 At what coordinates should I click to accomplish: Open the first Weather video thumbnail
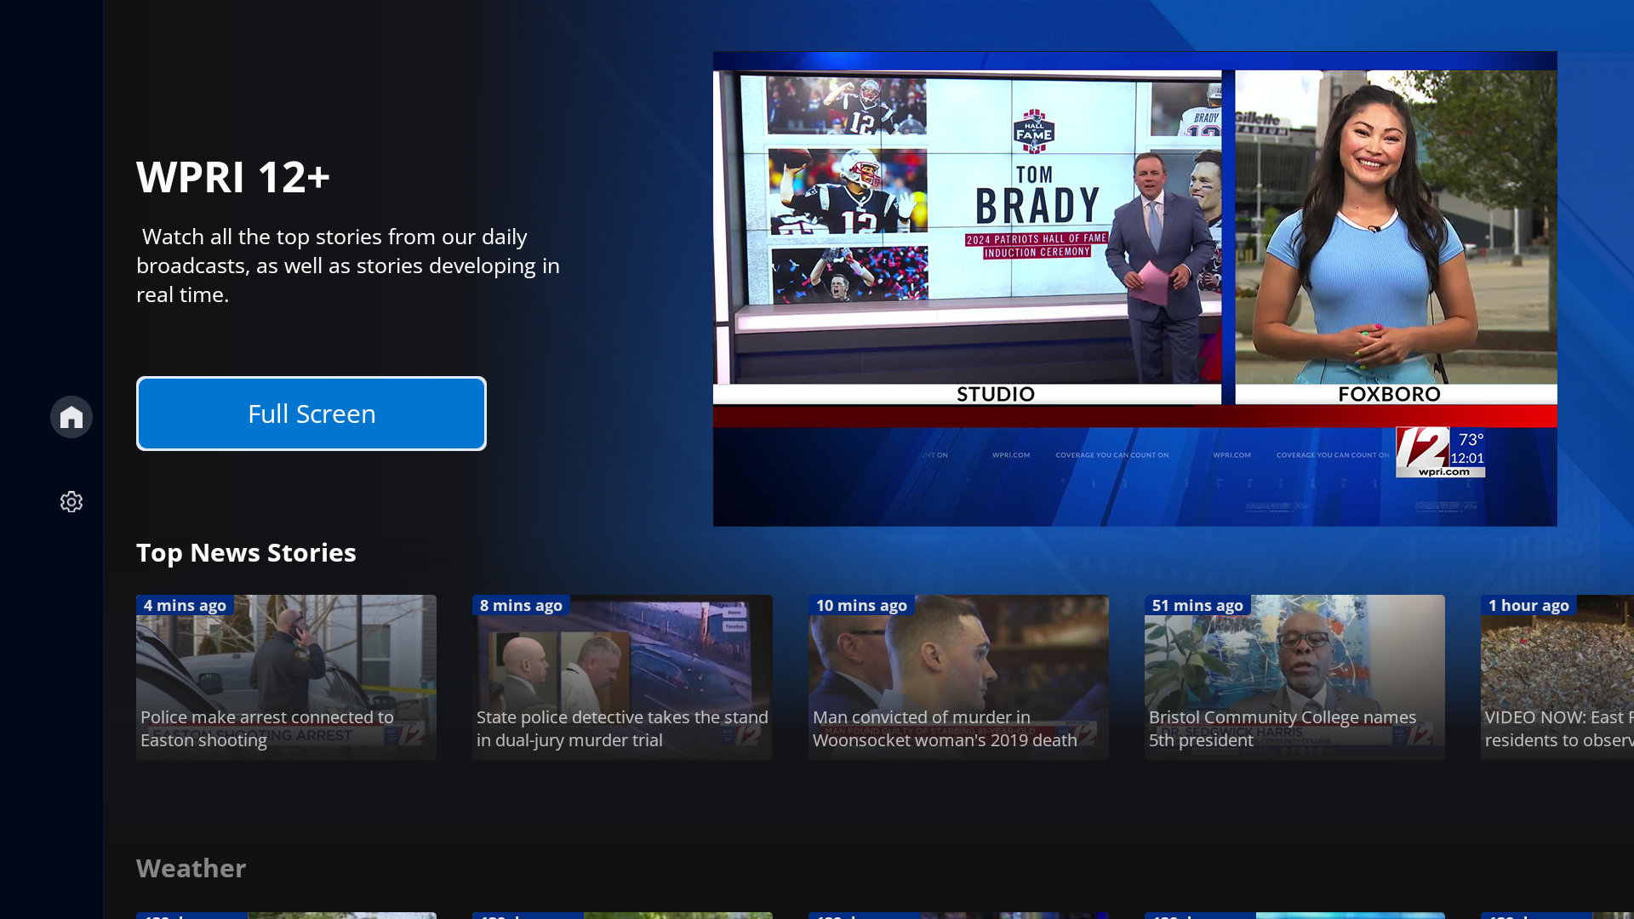point(286,916)
